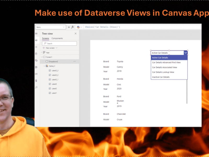The height and width of the screenshot is (157, 209).
Task: Open Power Automate icon in rail
Action: [36, 67]
